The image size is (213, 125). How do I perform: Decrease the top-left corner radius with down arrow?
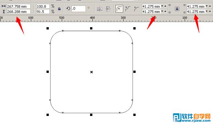162,6
